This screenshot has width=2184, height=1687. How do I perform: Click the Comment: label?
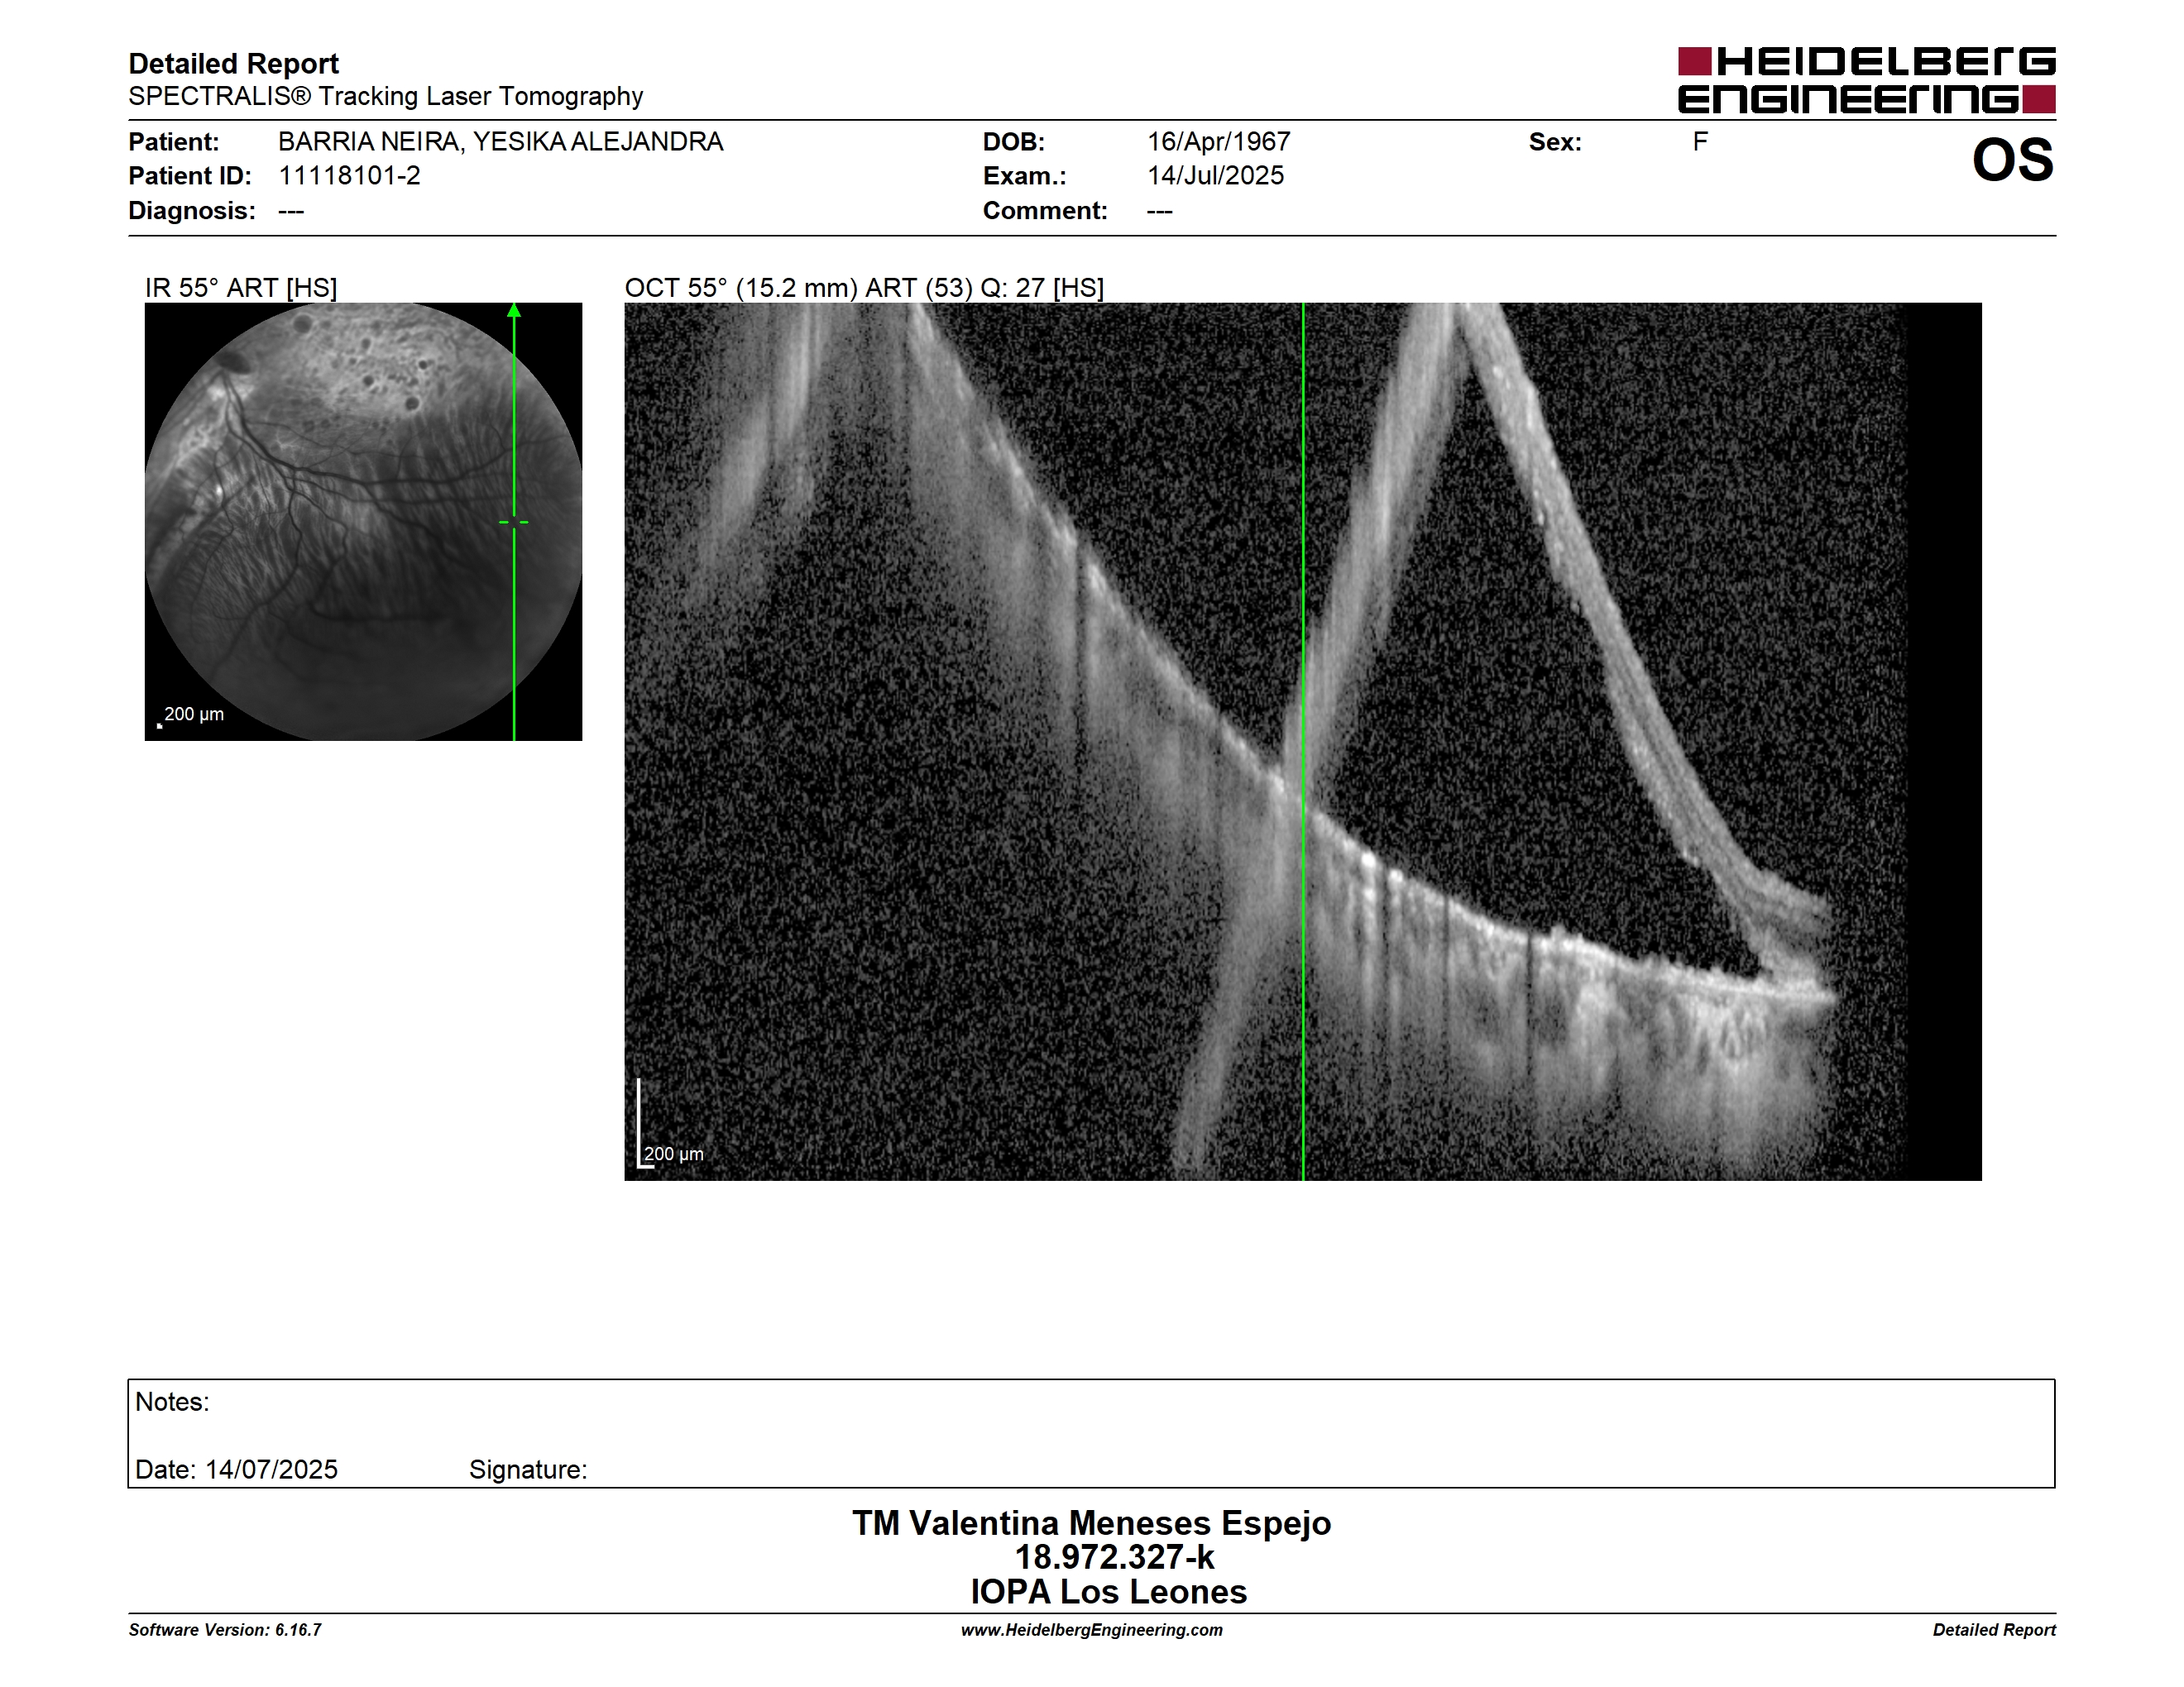1045,211
